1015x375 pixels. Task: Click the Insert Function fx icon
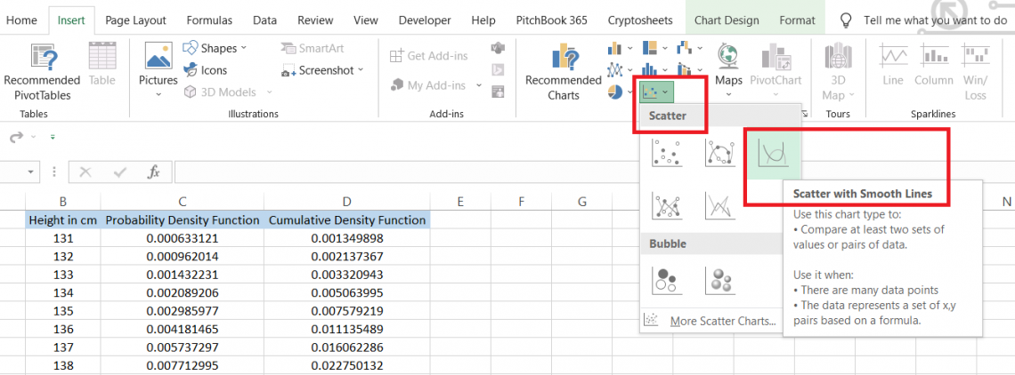pos(153,172)
